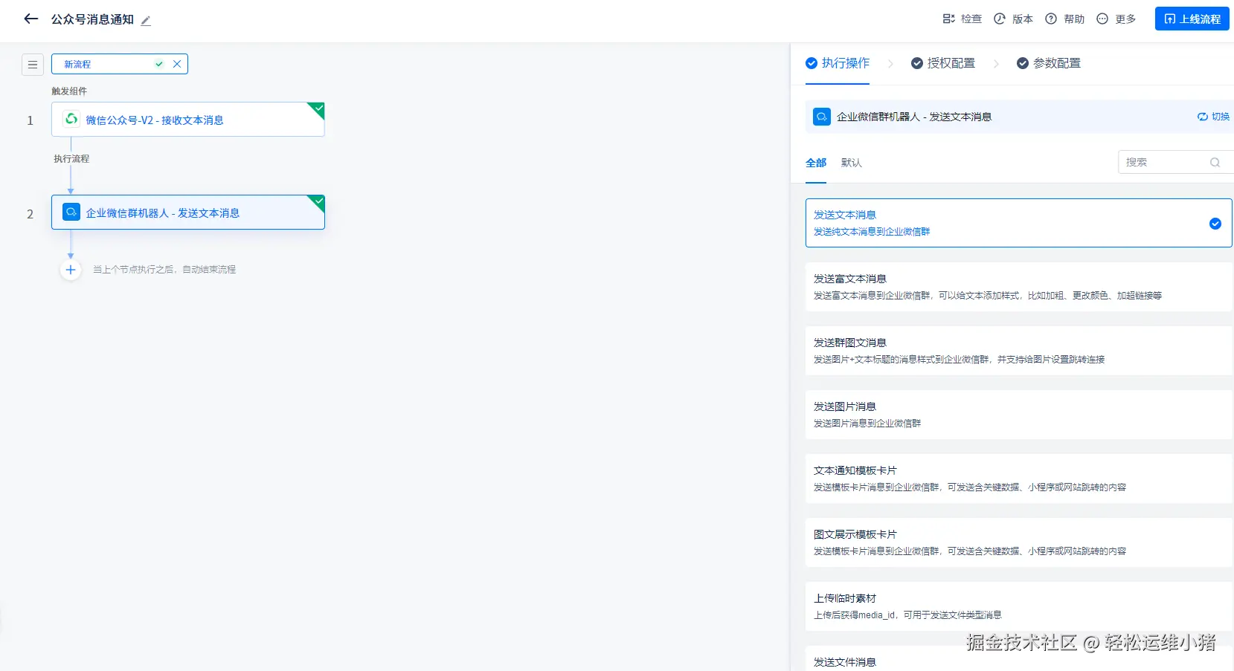Click the magnifier icon in the search box
The width and height of the screenshot is (1234, 671).
(x=1215, y=163)
